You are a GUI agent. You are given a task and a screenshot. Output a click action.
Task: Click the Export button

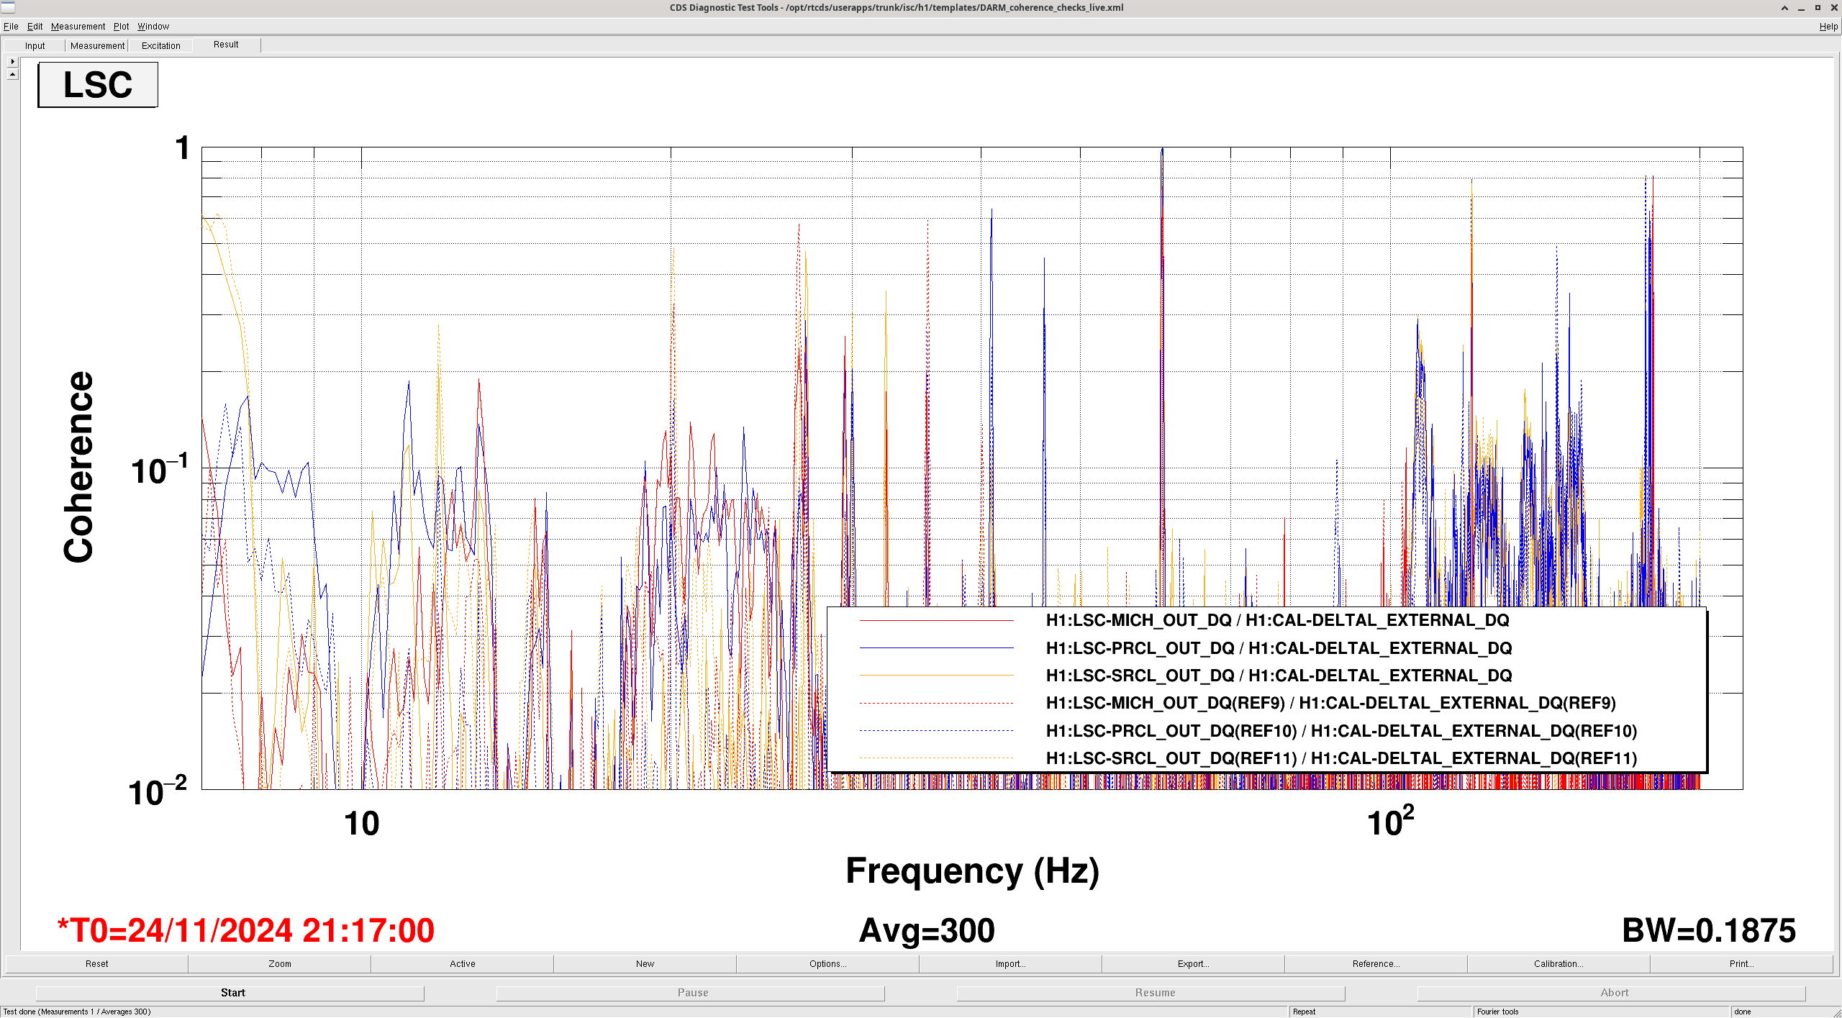click(x=1193, y=964)
